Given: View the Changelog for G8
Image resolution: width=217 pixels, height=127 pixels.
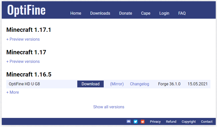Looking at the screenshot, I should pyautogui.click(x=139, y=84).
